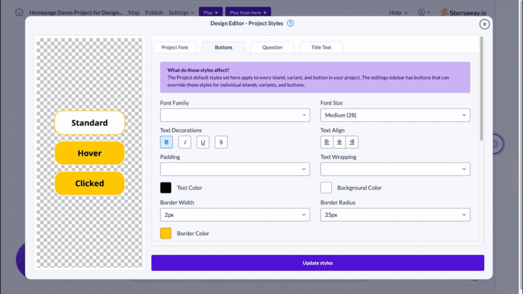Viewport: 523px width, 294px height.
Task: Enable italic text decoration
Action: point(184,142)
